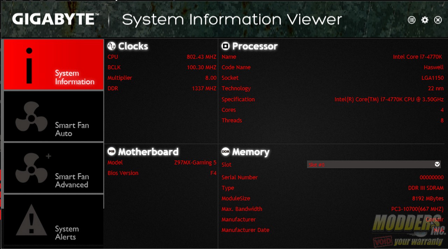448x249 pixels.
Task: Switch to Smart Fan Advanced tab
Action: tap(53, 168)
